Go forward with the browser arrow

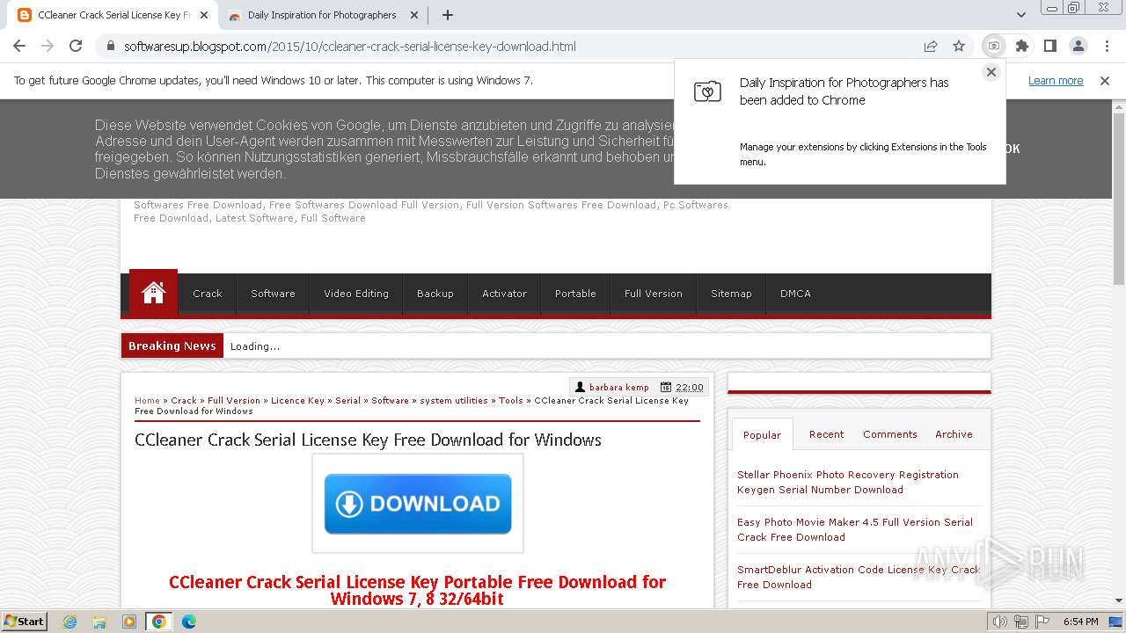coord(48,46)
